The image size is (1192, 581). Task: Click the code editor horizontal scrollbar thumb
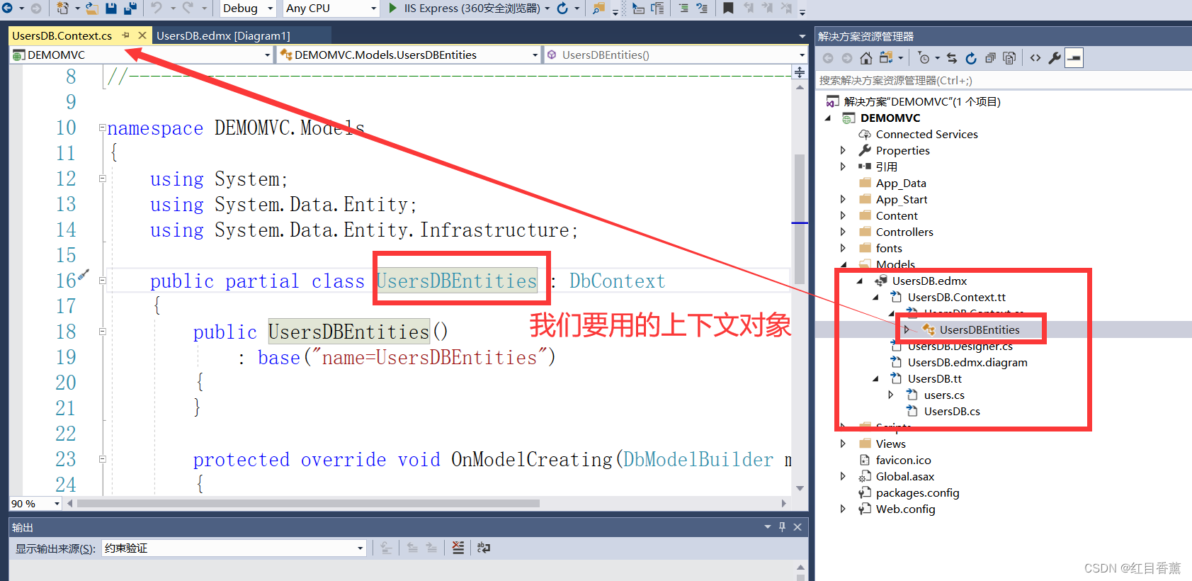(308, 503)
